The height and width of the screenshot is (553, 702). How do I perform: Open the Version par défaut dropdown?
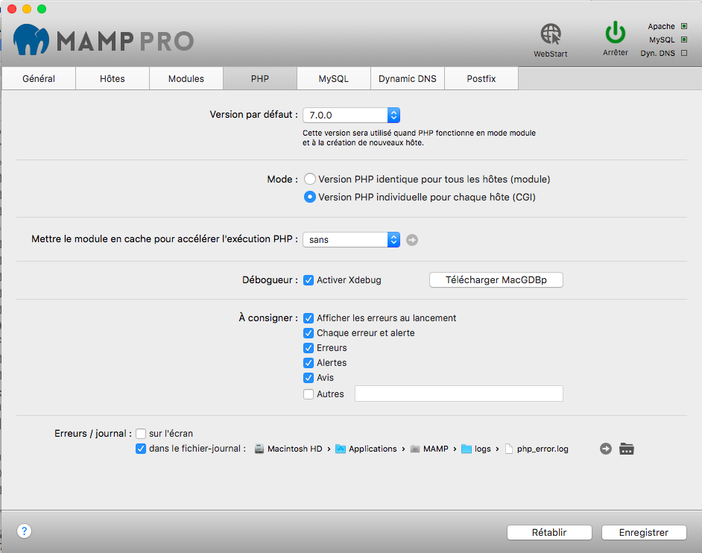pyautogui.click(x=352, y=116)
